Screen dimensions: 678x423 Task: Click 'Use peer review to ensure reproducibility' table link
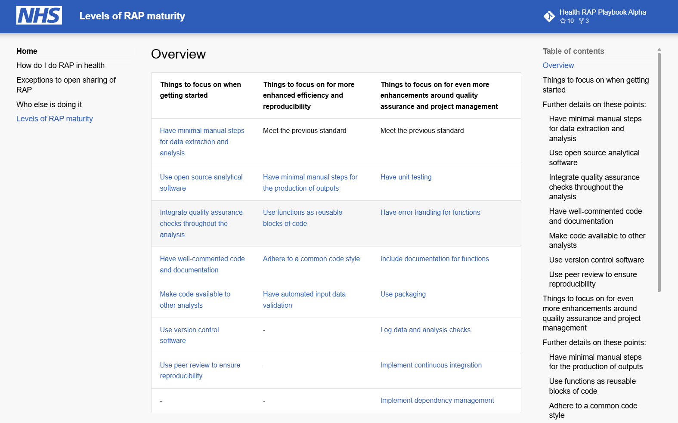coord(200,370)
